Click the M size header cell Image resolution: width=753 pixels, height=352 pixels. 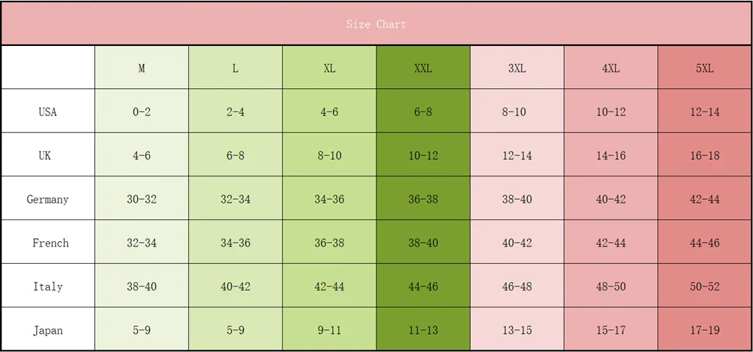pyautogui.click(x=142, y=68)
